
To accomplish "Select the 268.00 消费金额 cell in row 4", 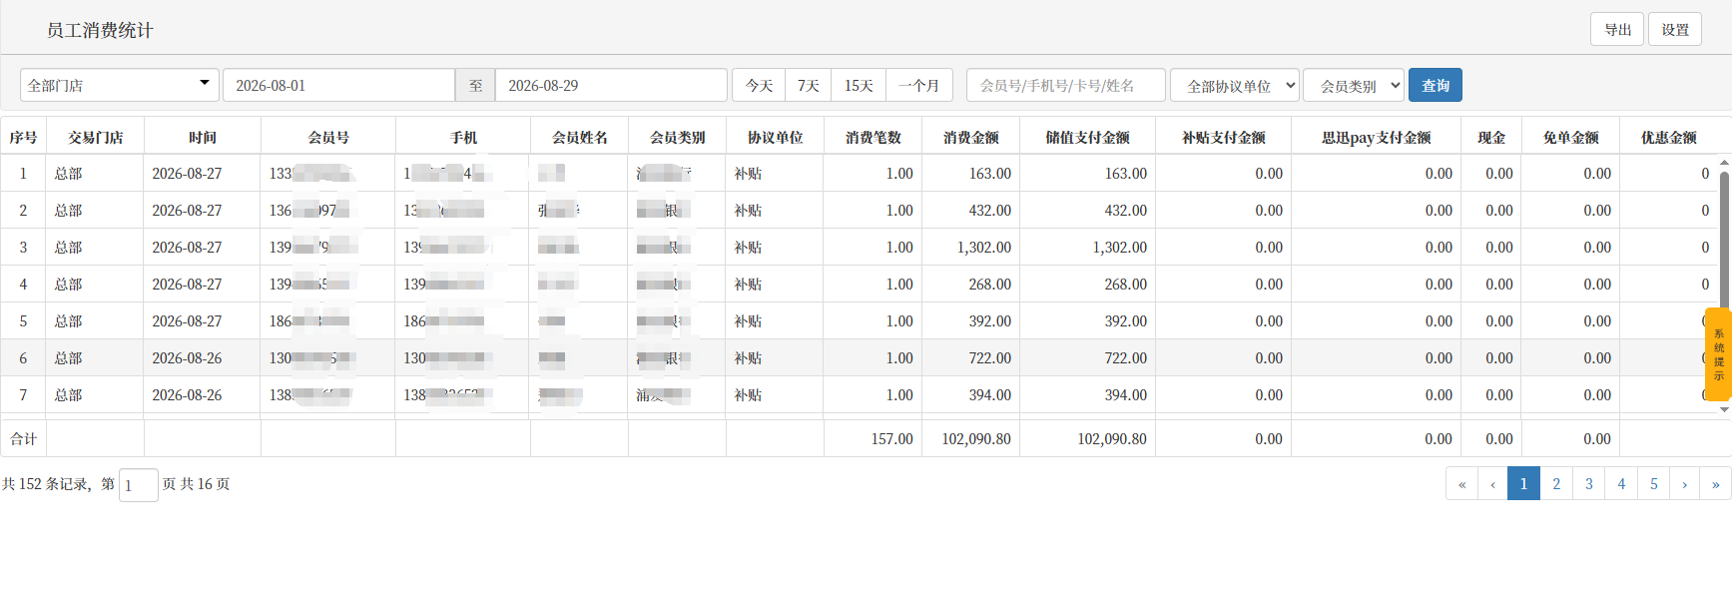I will click(971, 285).
